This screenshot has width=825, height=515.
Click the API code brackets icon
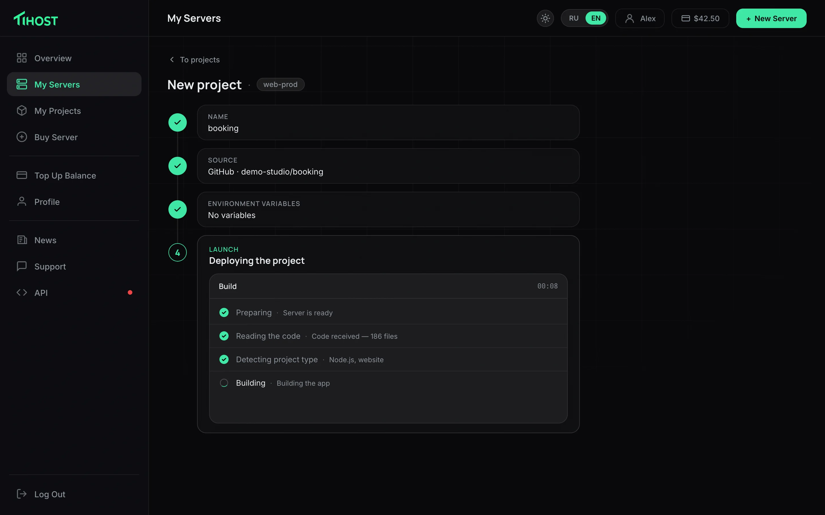(22, 293)
